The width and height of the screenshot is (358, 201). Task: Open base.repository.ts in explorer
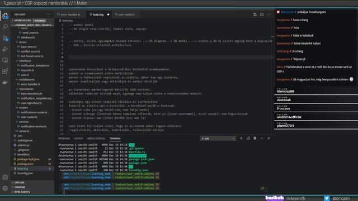coord(31,94)
